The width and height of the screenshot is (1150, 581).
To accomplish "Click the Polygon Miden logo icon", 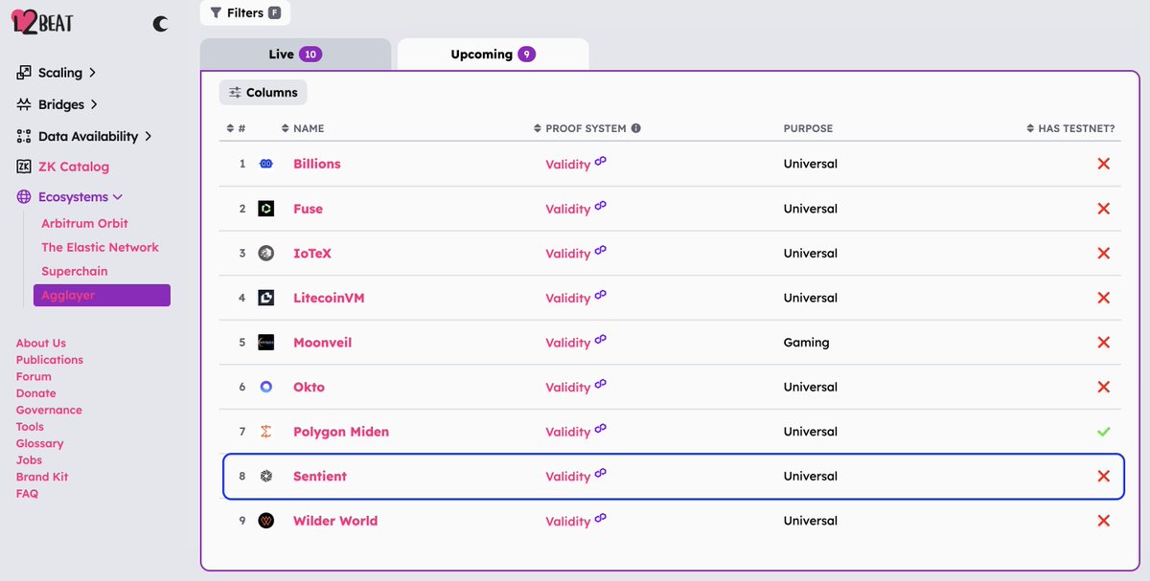I will (x=266, y=432).
